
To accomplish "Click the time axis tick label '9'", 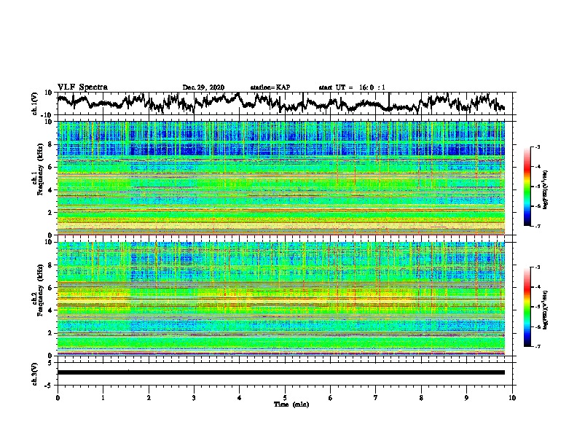I will click(466, 398).
